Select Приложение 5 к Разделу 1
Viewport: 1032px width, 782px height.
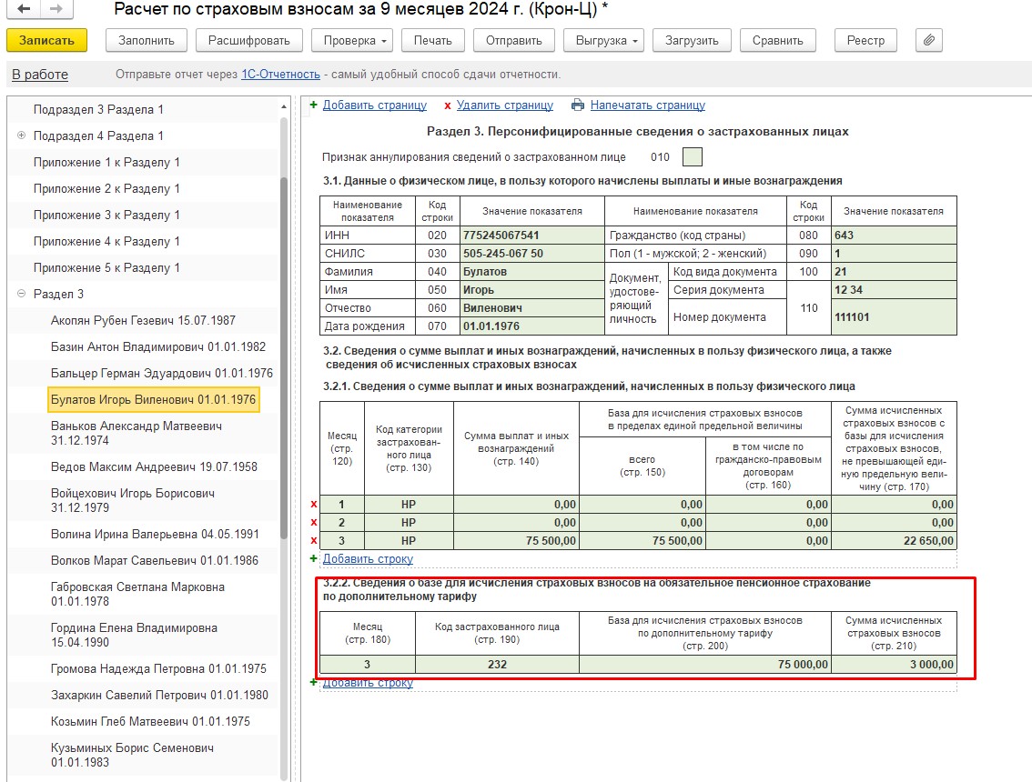[106, 267]
